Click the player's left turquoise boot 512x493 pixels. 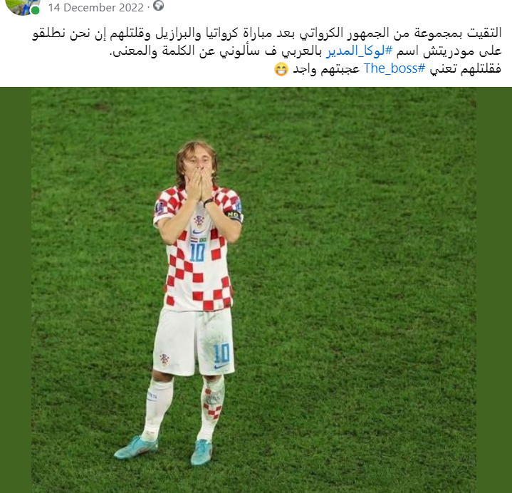coord(202,452)
